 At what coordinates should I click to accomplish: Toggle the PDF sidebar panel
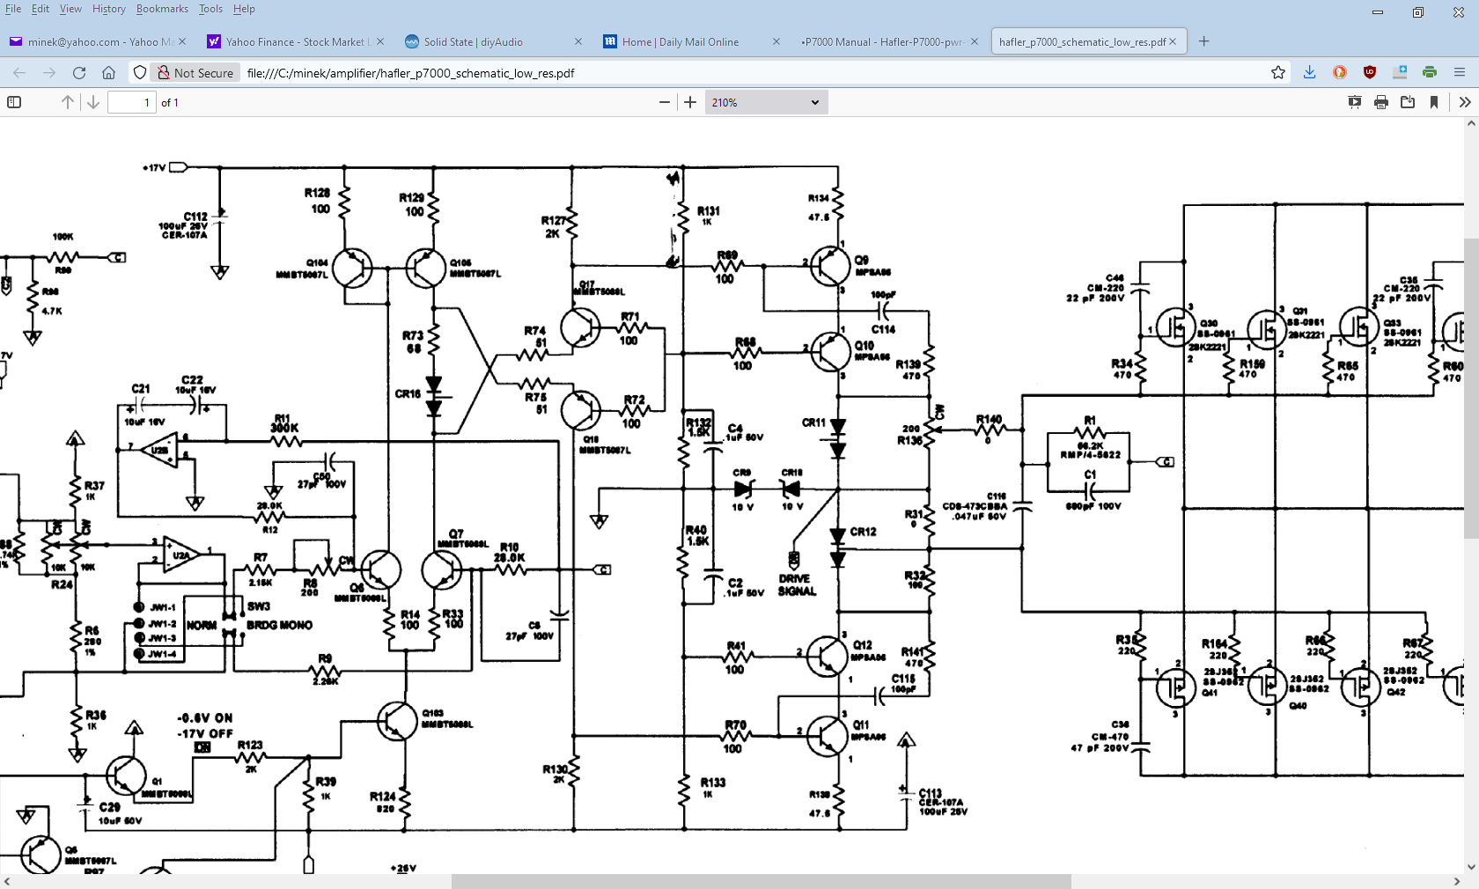coord(14,102)
